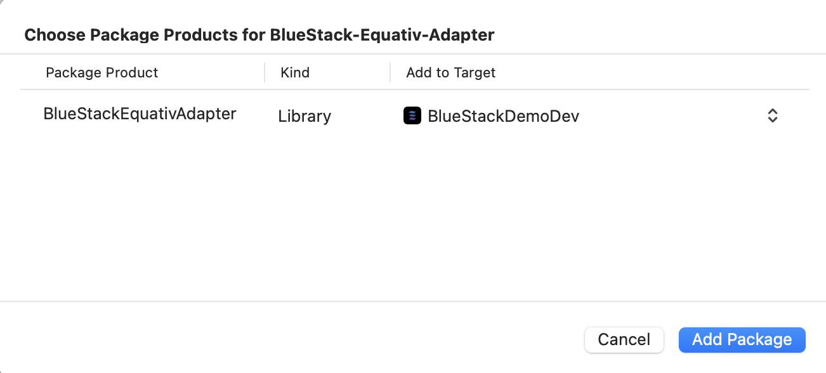Click the title area right of BlueStack-Equativ-Adapter
Viewport: 826px width, 373px height.
(660, 34)
